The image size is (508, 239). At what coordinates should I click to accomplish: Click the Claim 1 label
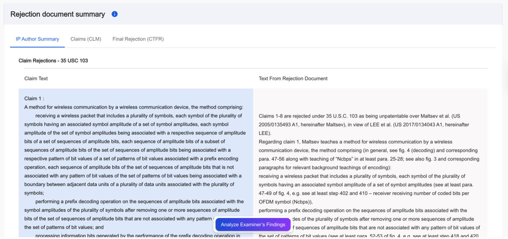[x=34, y=99]
